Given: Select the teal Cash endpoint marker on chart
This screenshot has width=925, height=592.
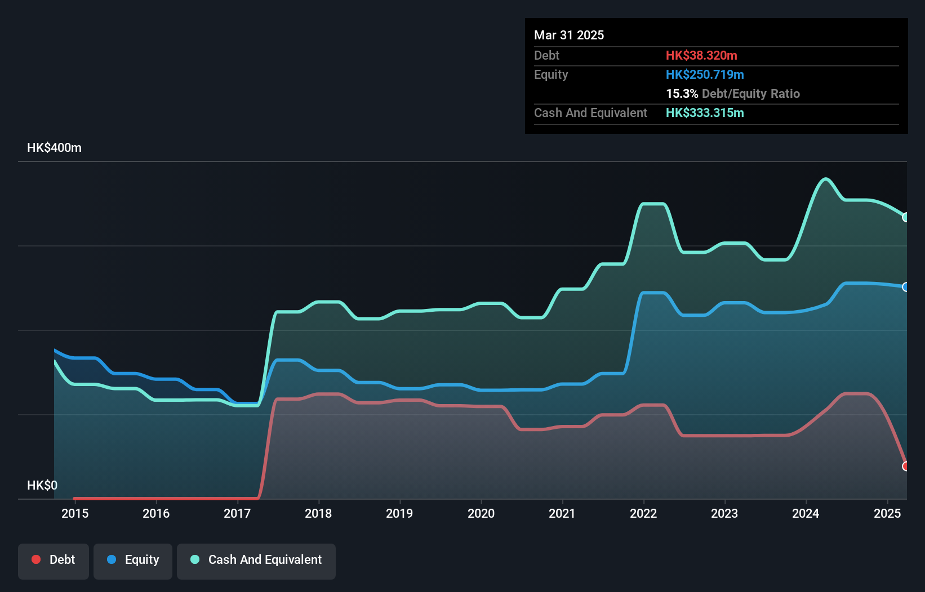Looking at the screenshot, I should pos(906,217).
